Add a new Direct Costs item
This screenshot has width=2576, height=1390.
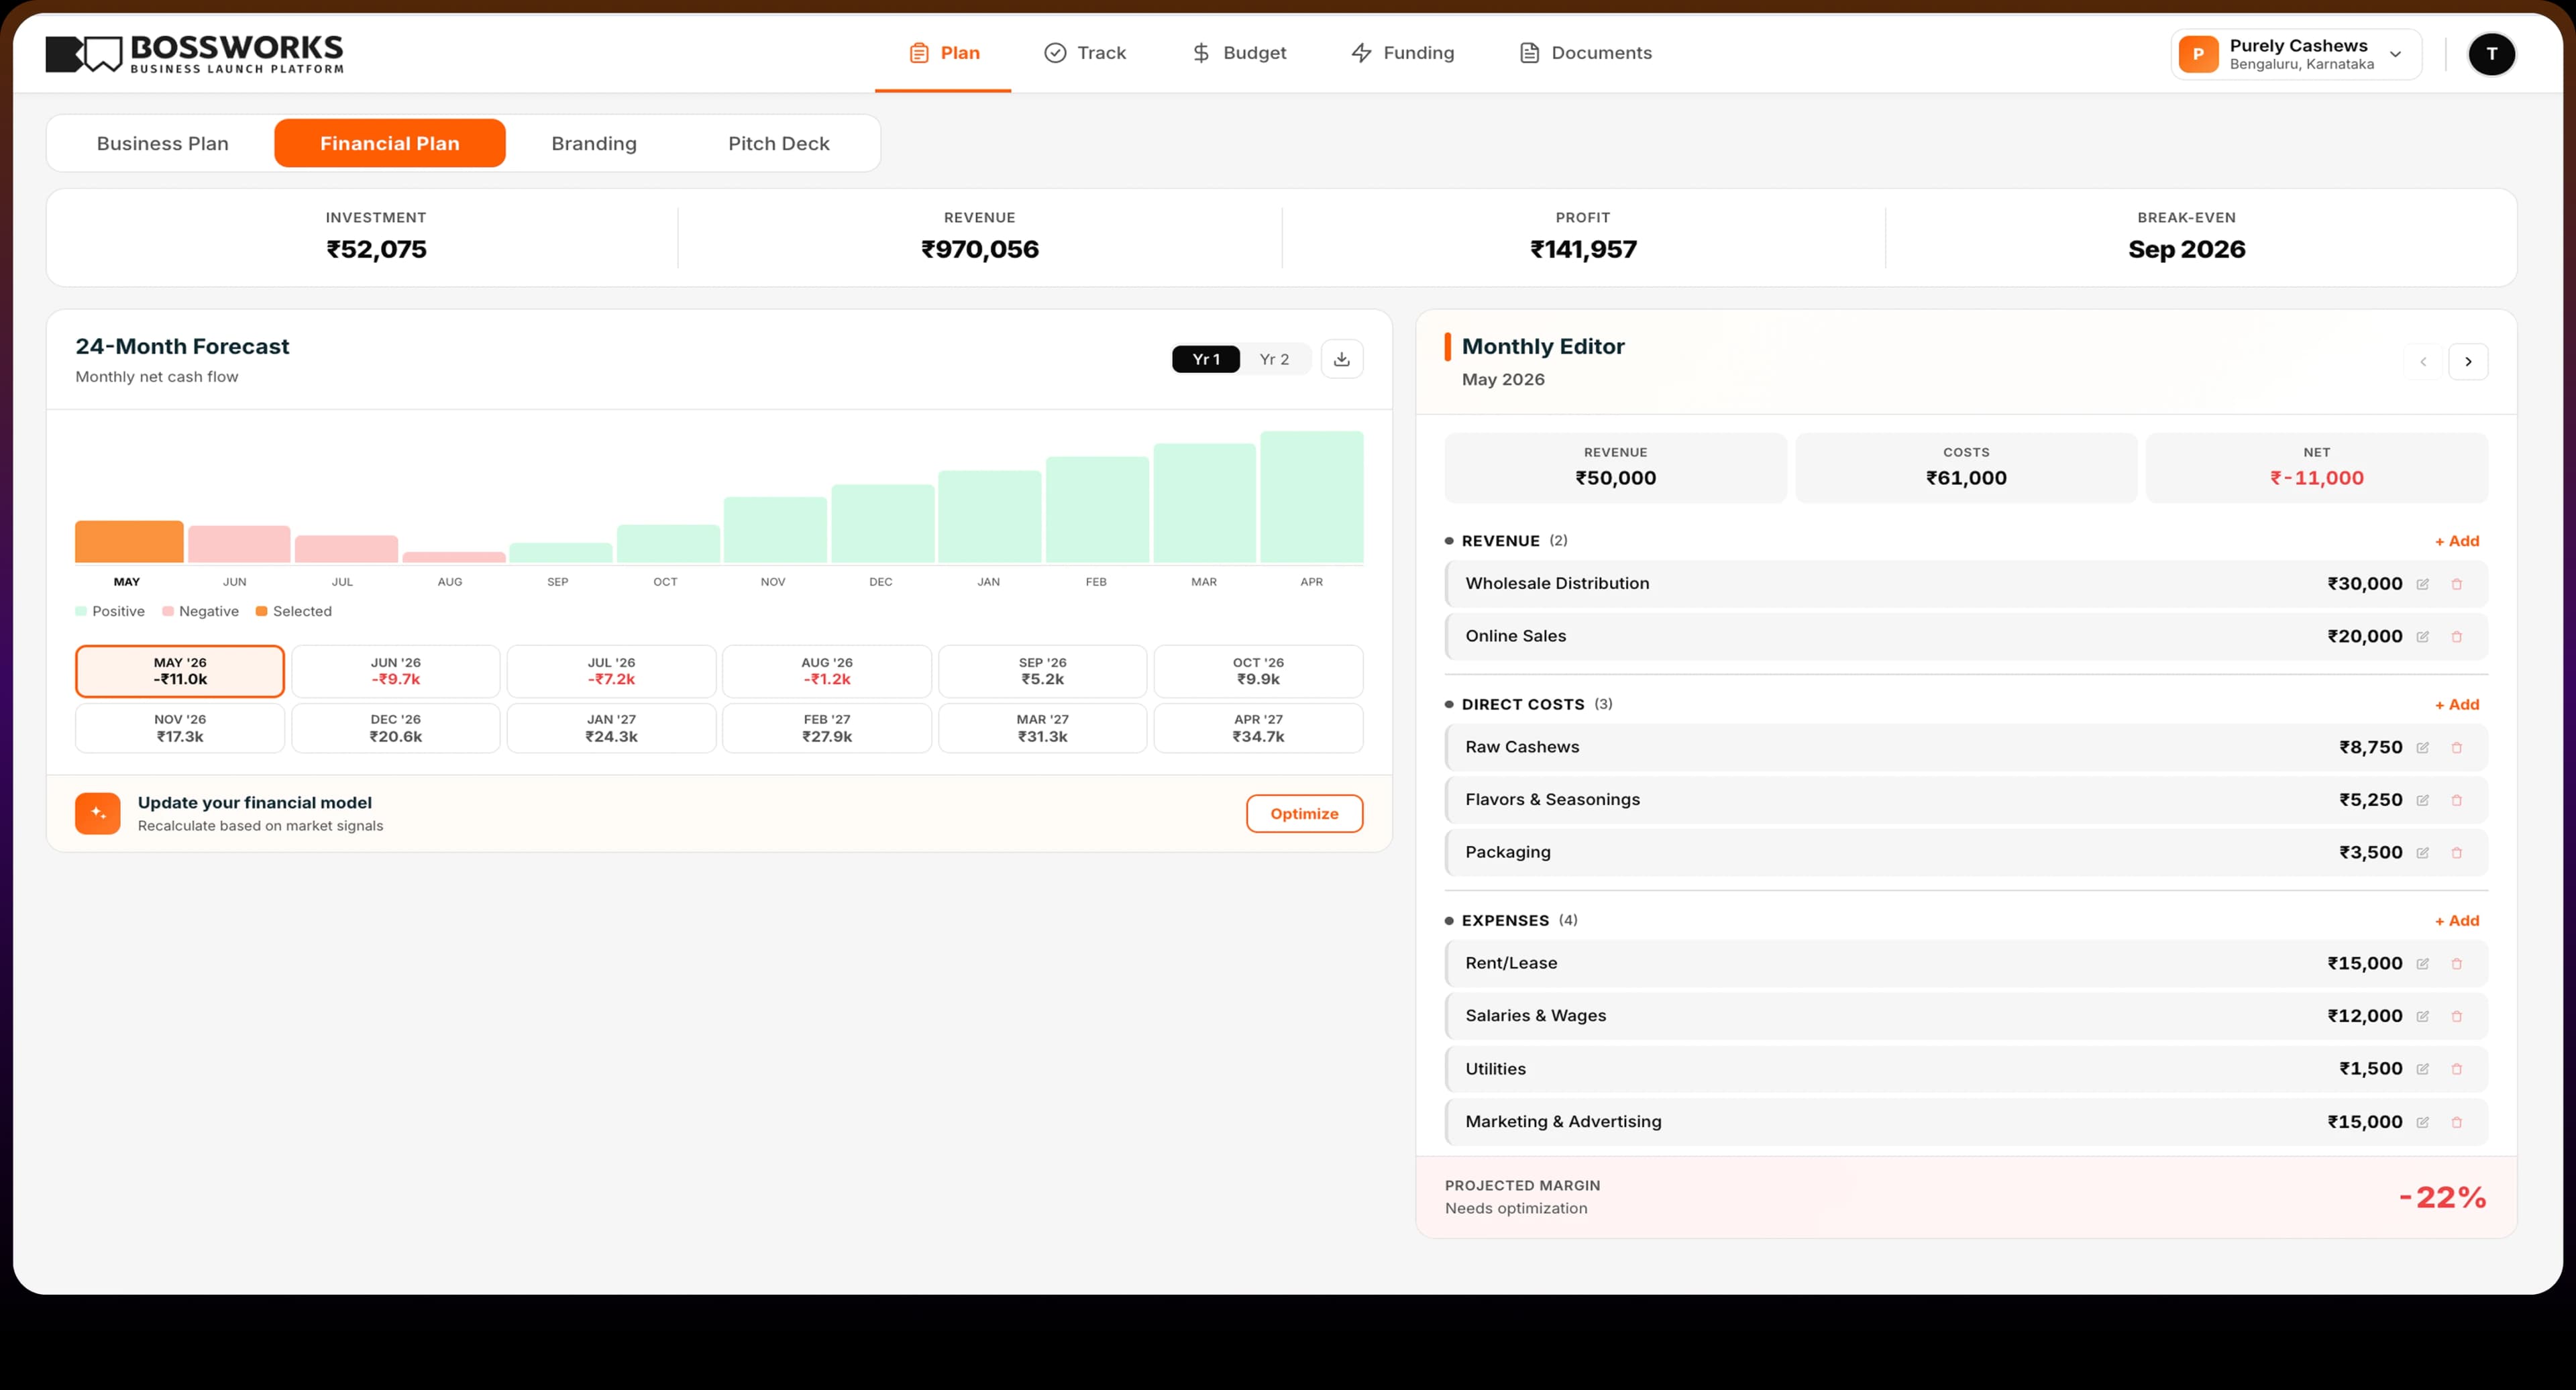(2457, 705)
